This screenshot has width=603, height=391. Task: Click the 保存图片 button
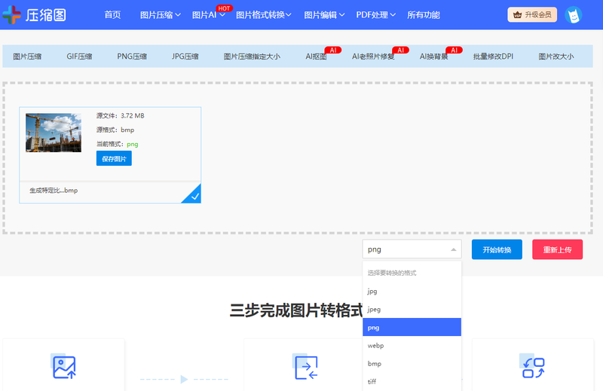click(x=114, y=159)
